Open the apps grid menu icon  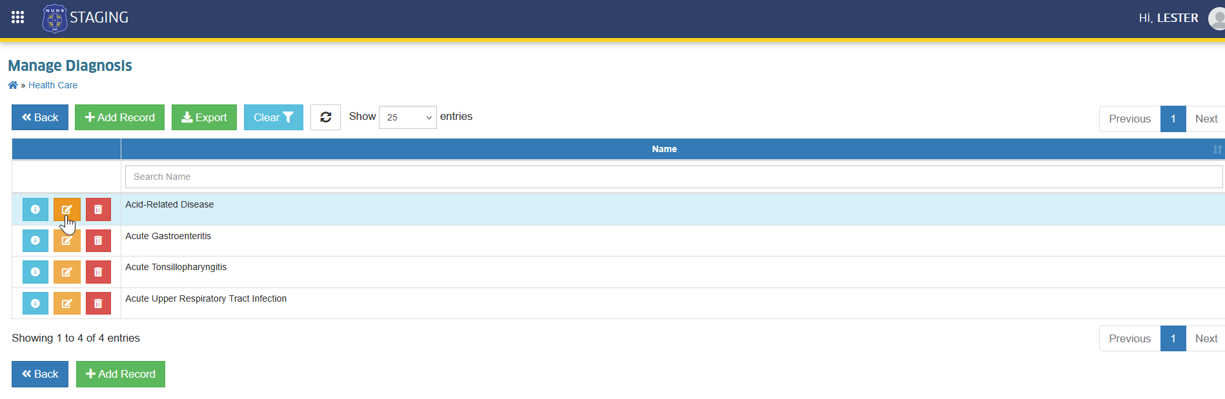tap(17, 17)
